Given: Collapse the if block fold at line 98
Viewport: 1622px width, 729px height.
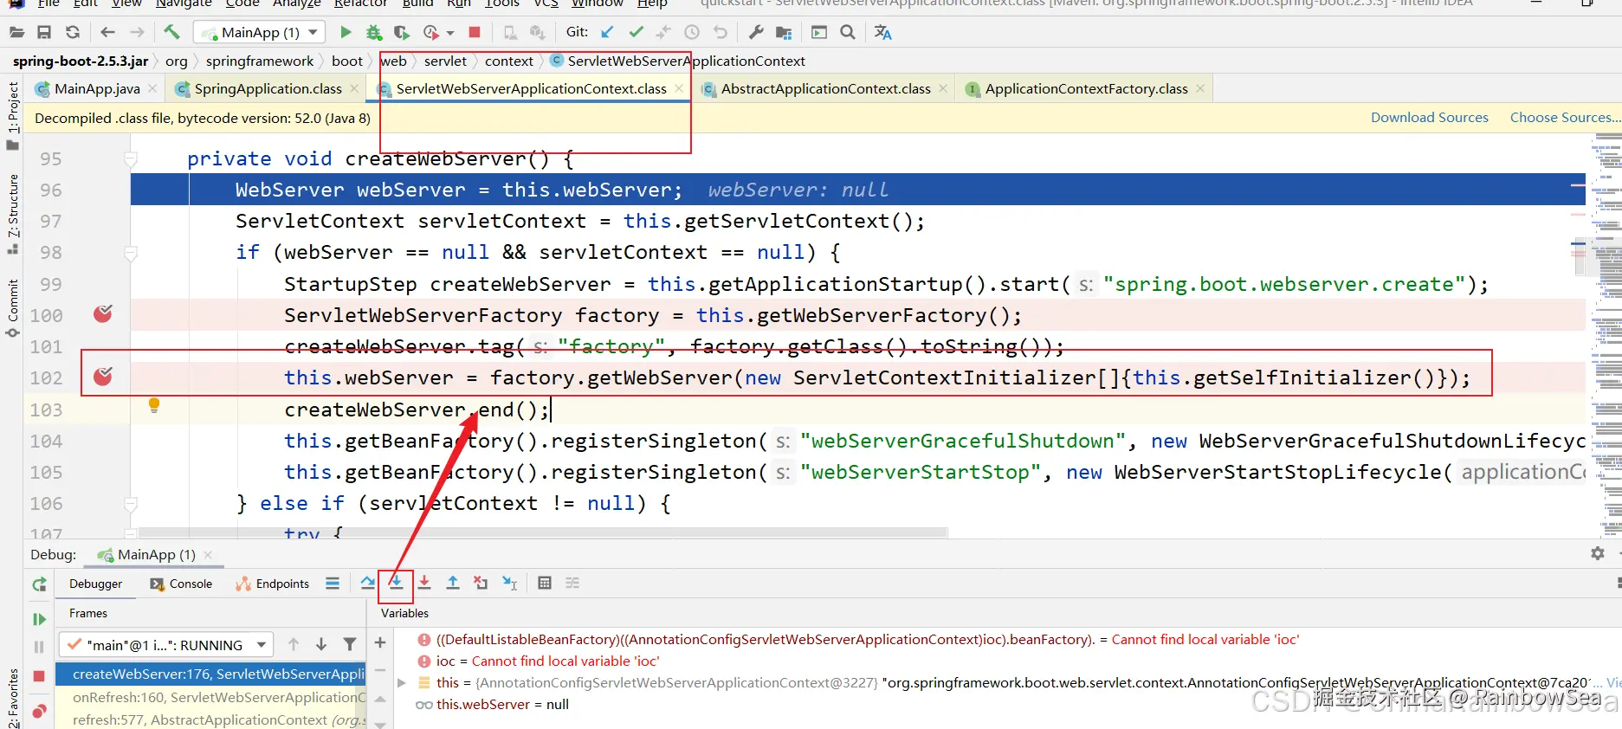Looking at the screenshot, I should (x=131, y=253).
